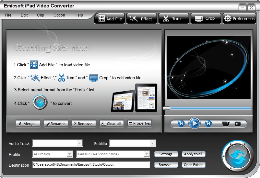
Task: Minimize the Emicsoft converter window
Action: (242, 7)
